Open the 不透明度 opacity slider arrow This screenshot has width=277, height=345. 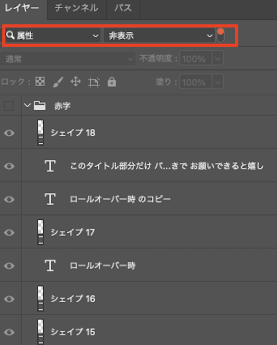[218, 58]
